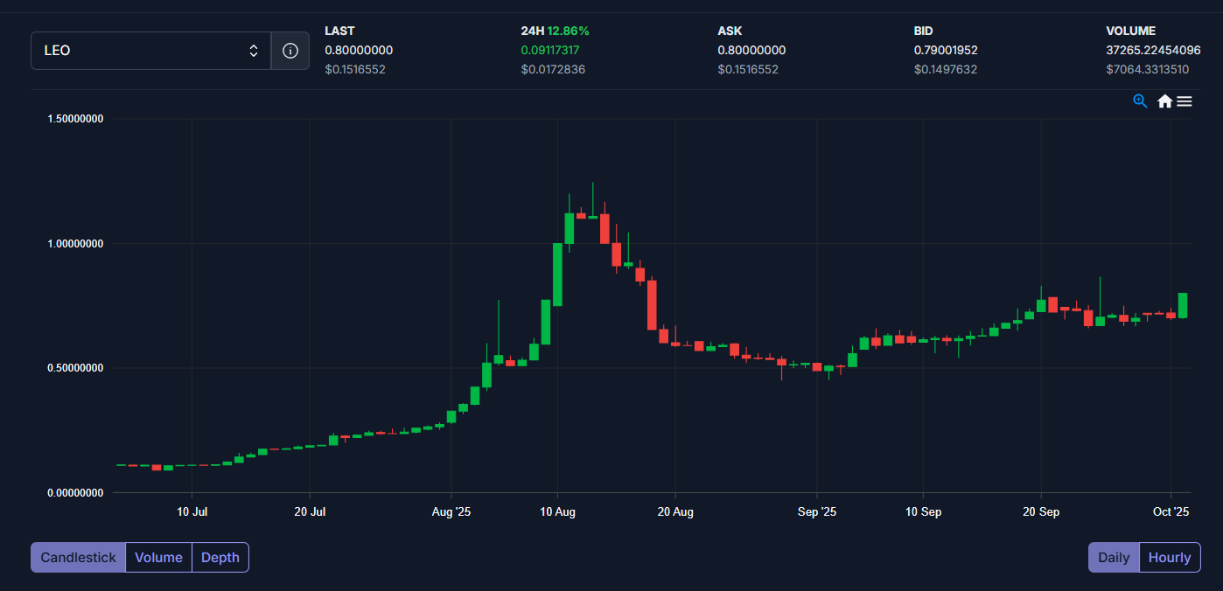The height and width of the screenshot is (591, 1223).
Task: Switch to Depth chart view
Action: [x=220, y=558]
